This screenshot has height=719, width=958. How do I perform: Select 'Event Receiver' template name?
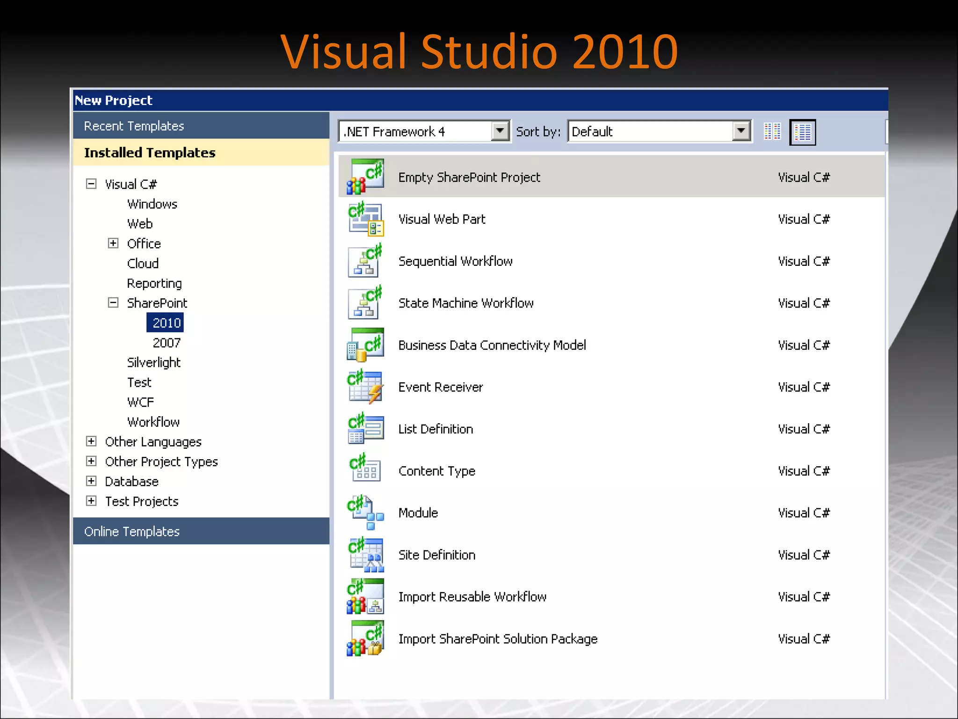(441, 387)
